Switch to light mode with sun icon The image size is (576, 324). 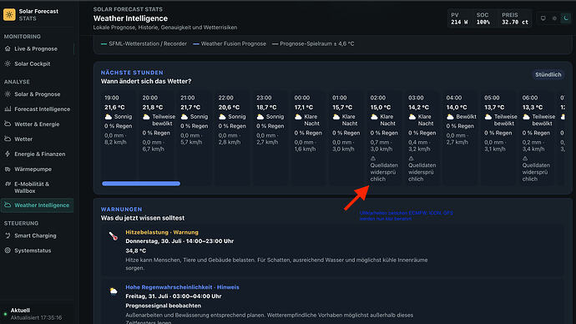554,18
